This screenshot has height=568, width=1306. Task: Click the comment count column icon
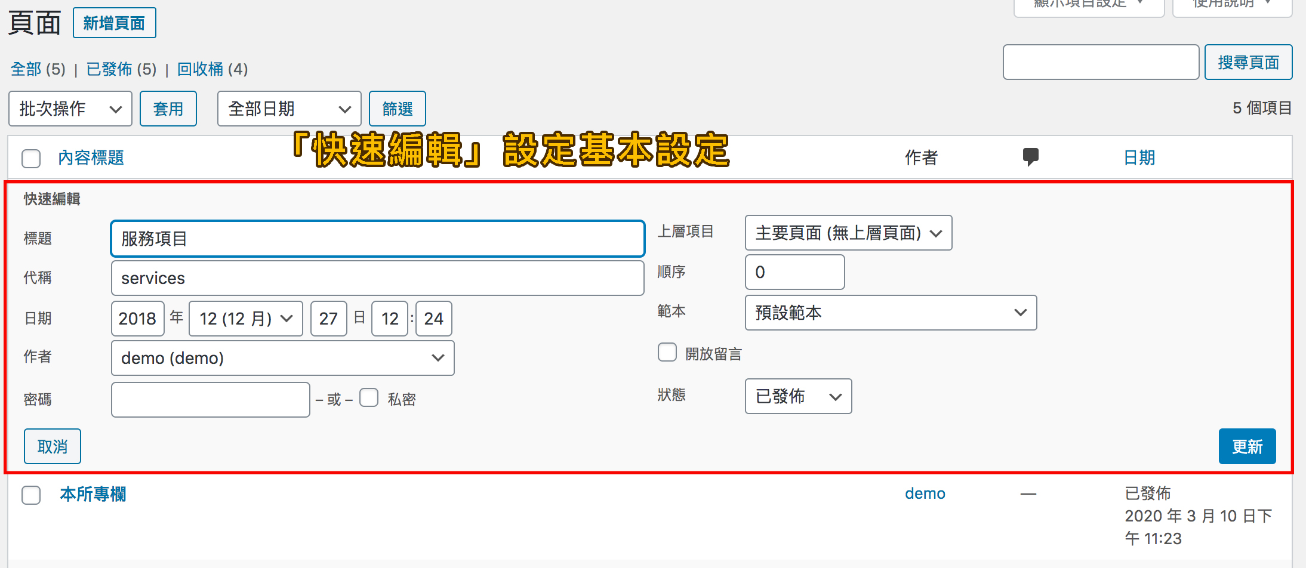1030,157
